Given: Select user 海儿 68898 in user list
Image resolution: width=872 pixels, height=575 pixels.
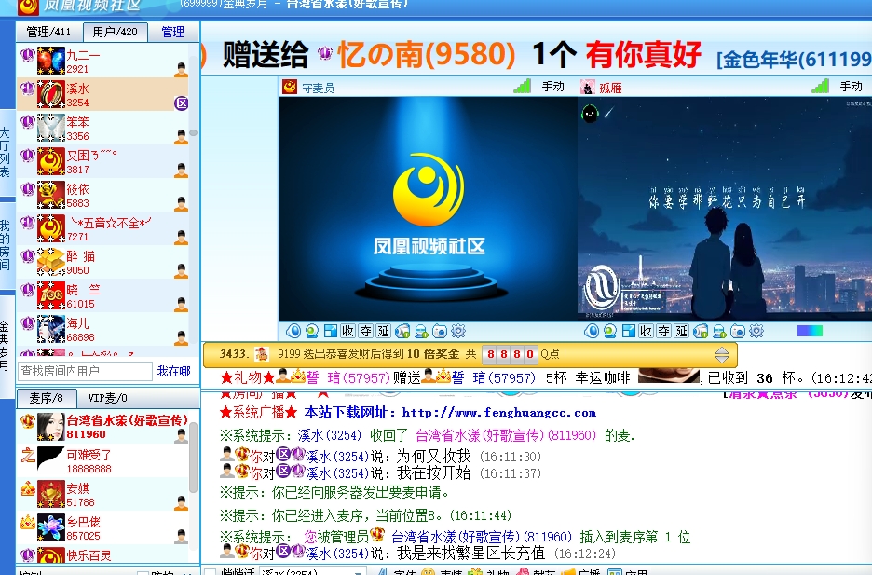Looking at the screenshot, I should 102,329.
